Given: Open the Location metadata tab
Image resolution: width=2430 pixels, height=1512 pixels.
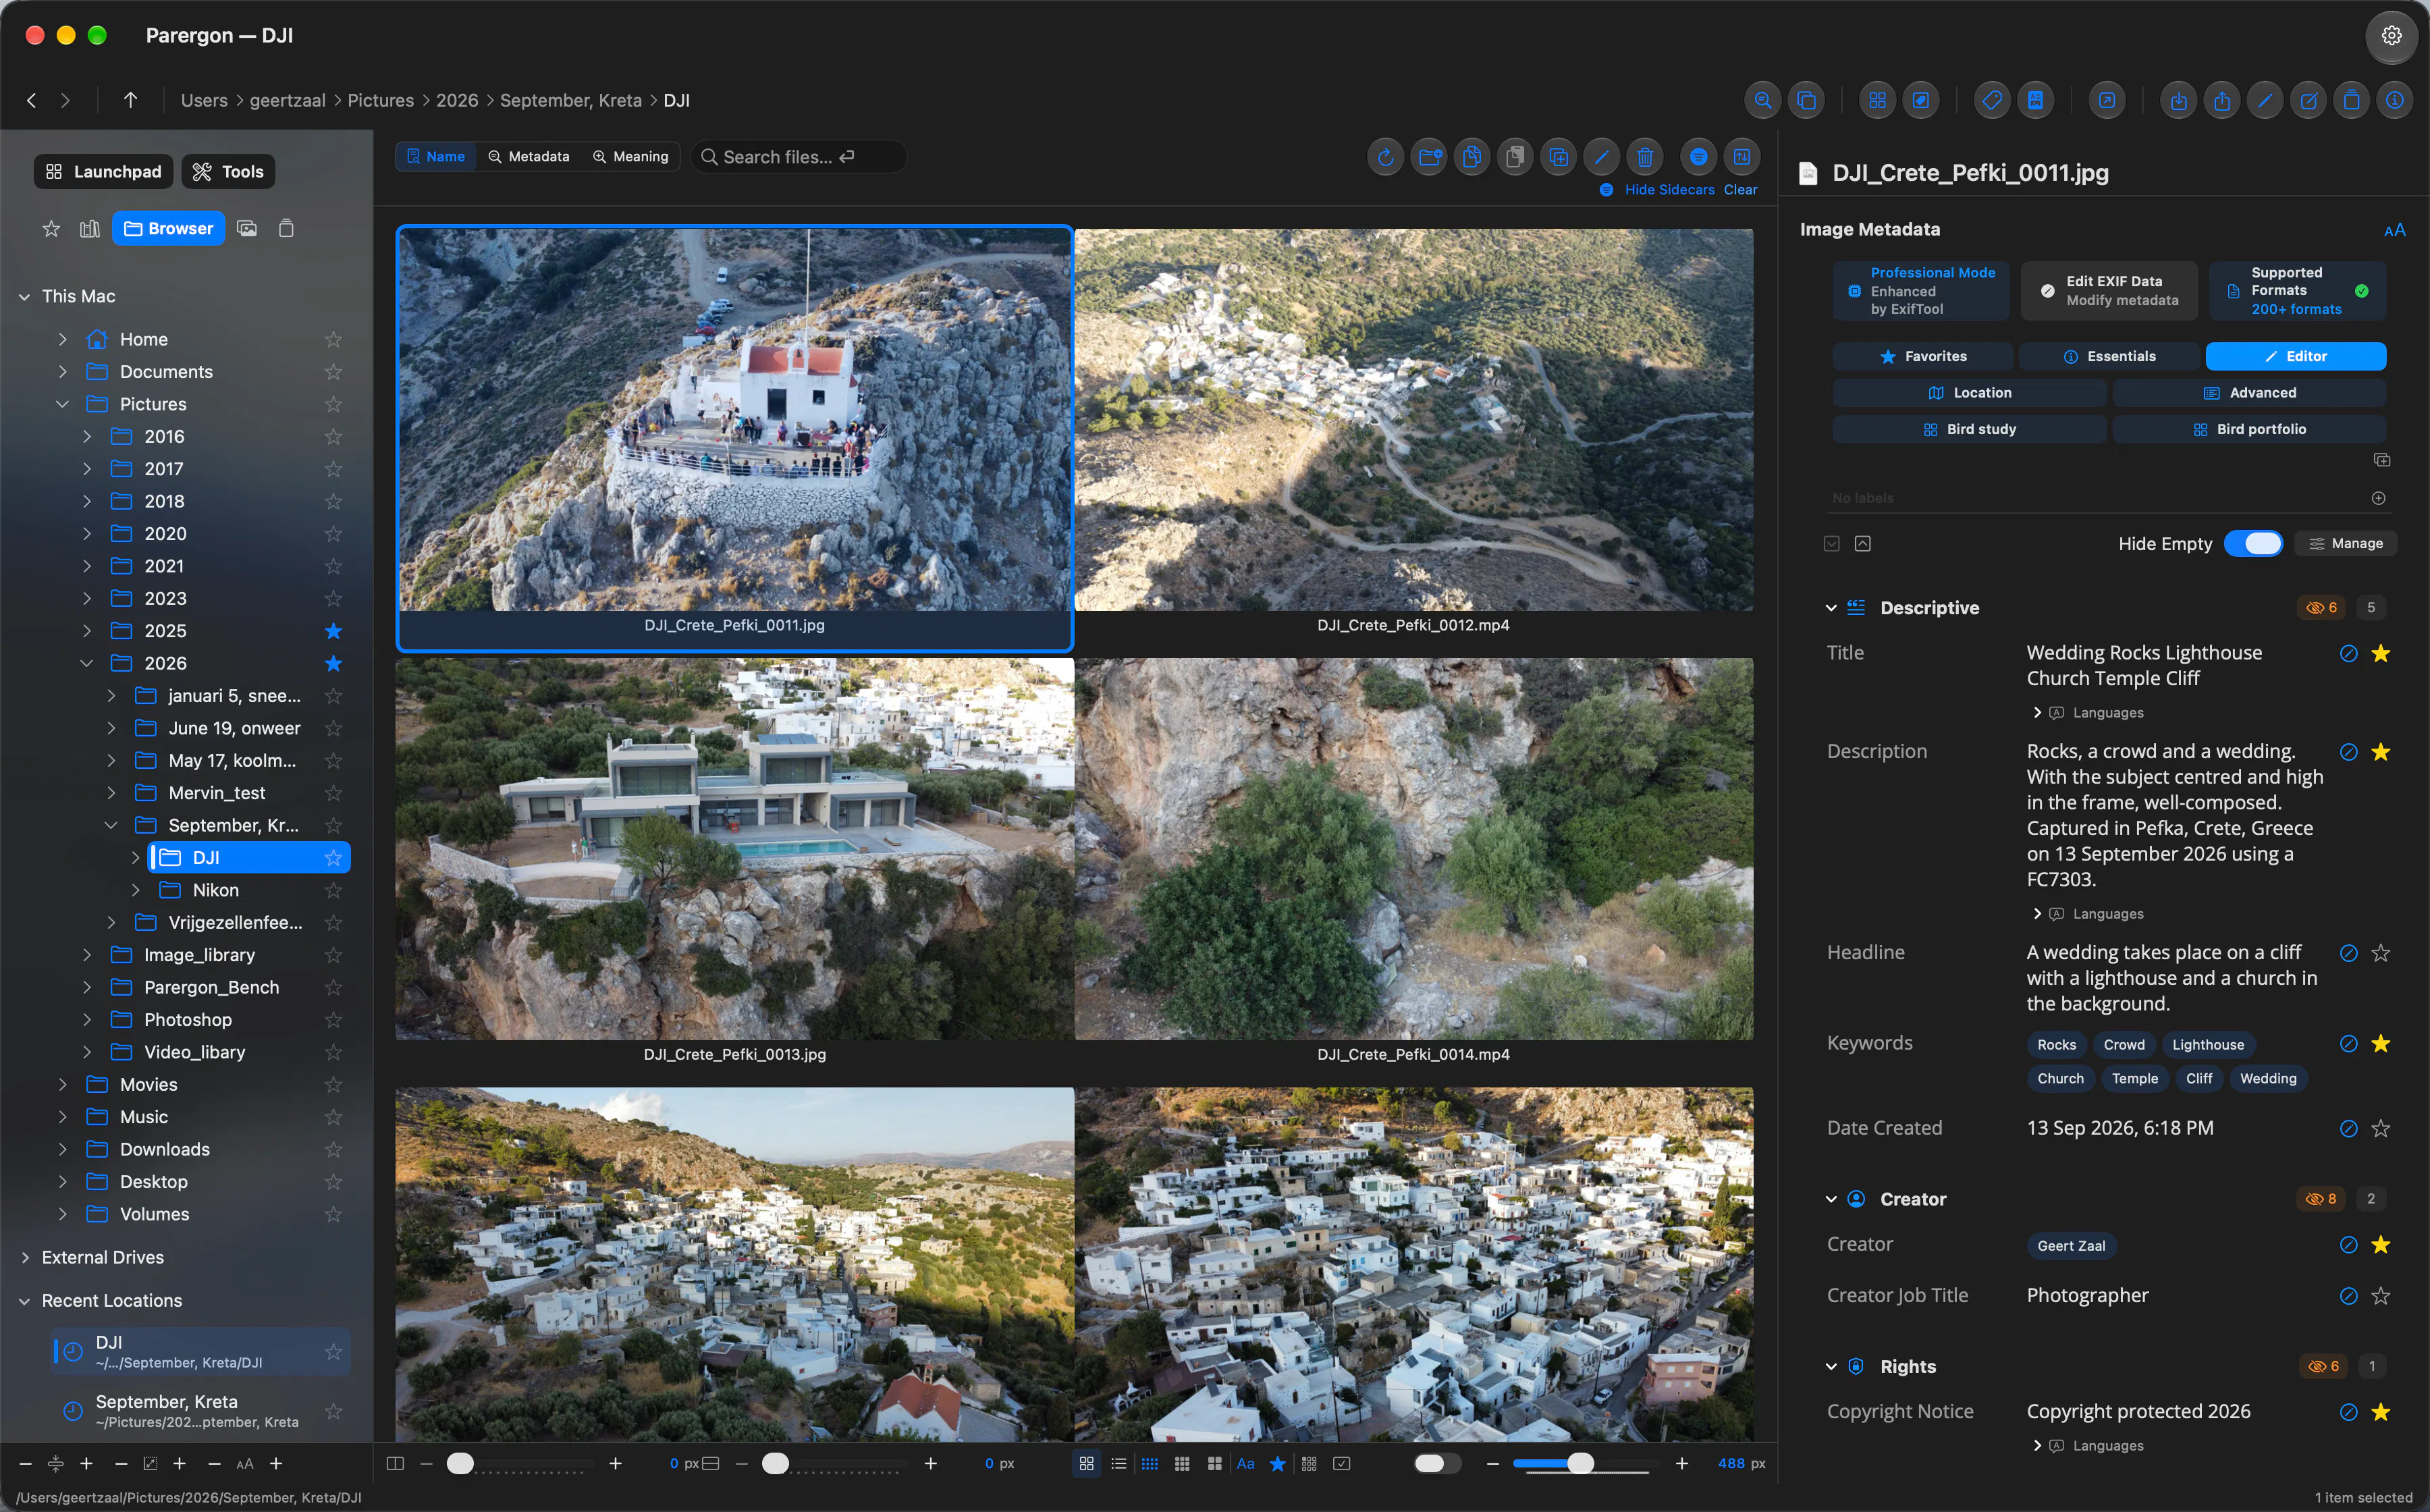Looking at the screenshot, I should click(1969, 393).
